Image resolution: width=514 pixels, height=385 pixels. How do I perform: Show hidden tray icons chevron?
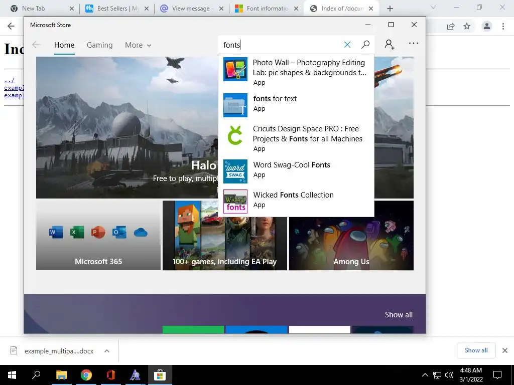click(425, 375)
